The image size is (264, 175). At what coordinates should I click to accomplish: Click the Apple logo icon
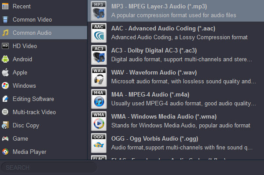[5, 72]
